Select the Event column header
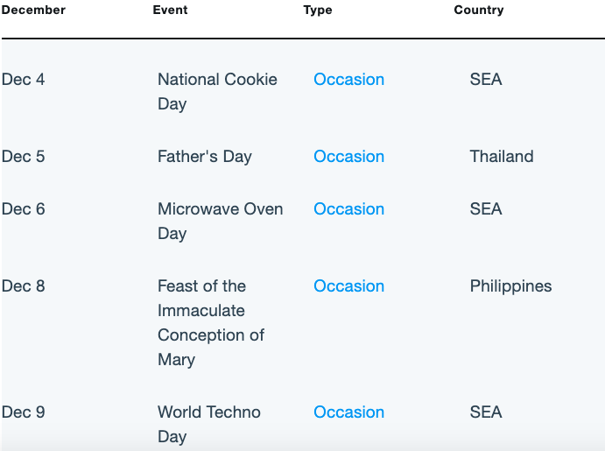This screenshot has width=605, height=451. coord(170,10)
